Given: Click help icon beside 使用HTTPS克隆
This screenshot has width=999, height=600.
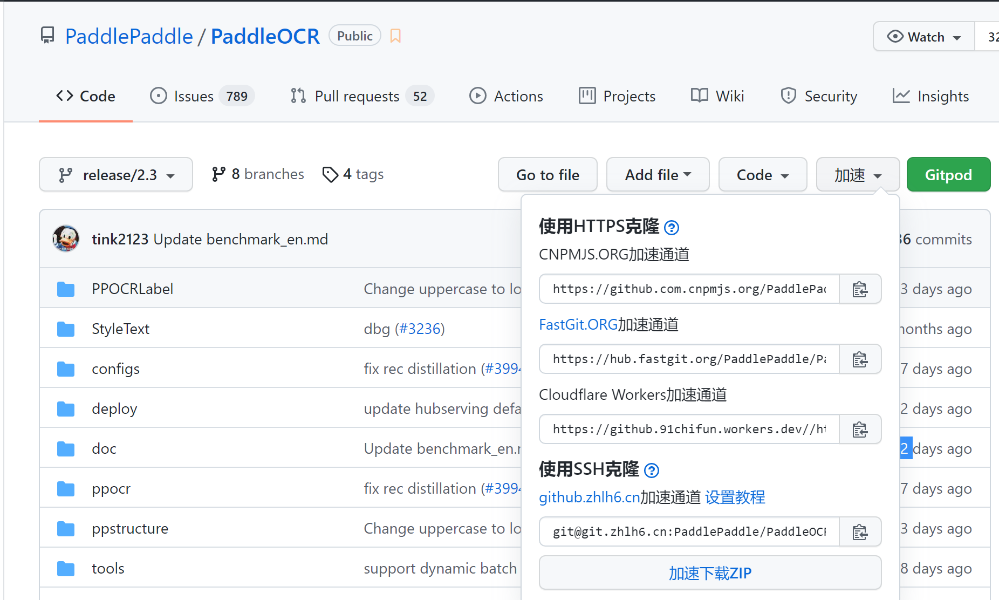Looking at the screenshot, I should pos(672,228).
